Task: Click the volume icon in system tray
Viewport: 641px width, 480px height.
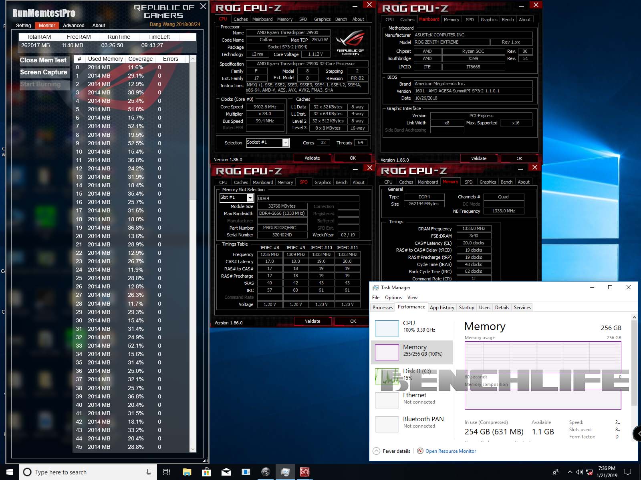Action: coord(579,472)
